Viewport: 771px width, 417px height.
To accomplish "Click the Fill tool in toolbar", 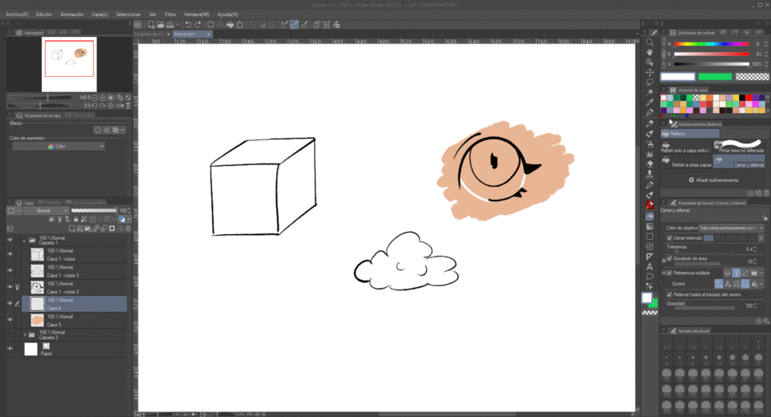I will [650, 216].
